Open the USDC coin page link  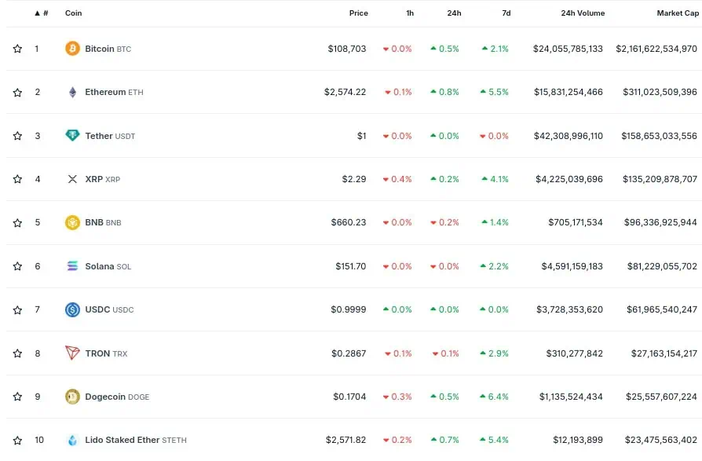(109, 309)
